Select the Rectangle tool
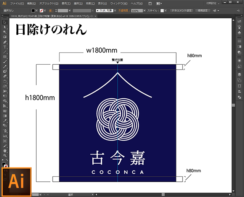 (x=5, y=57)
